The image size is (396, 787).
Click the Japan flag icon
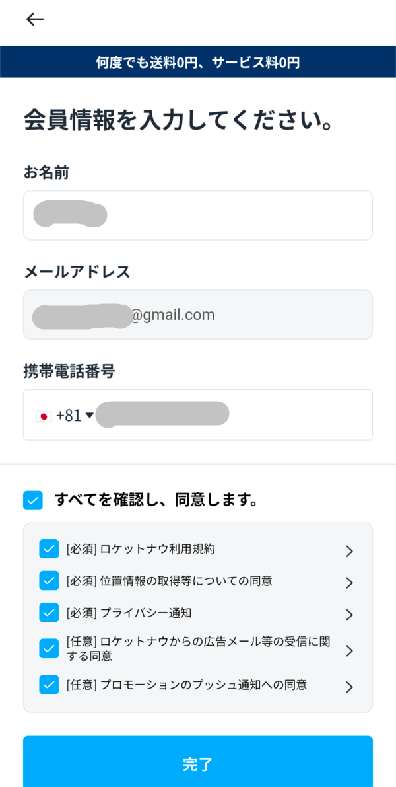44,416
